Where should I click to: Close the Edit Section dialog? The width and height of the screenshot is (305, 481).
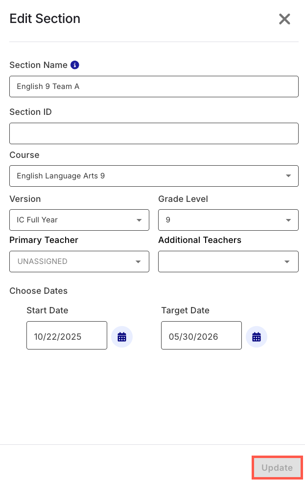(284, 19)
